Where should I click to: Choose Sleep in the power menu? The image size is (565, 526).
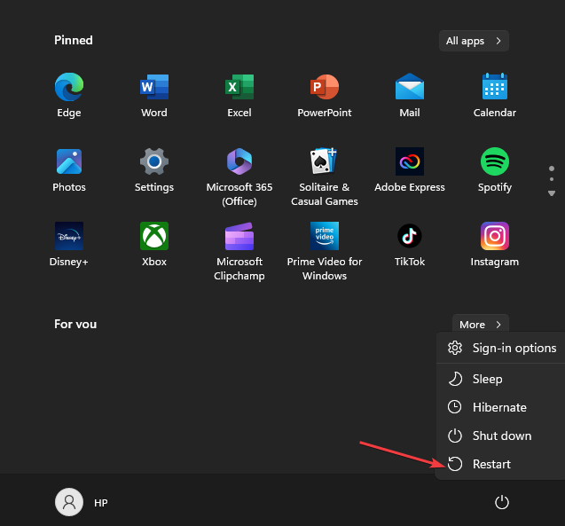[x=501, y=379]
